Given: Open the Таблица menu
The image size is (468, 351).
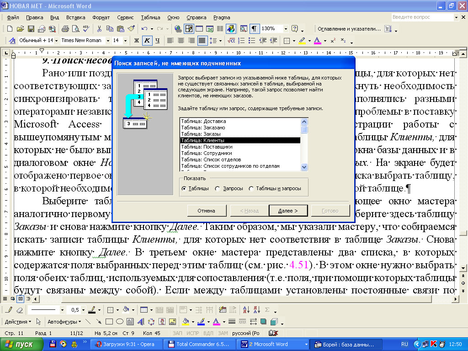Looking at the screenshot, I should pos(150,17).
